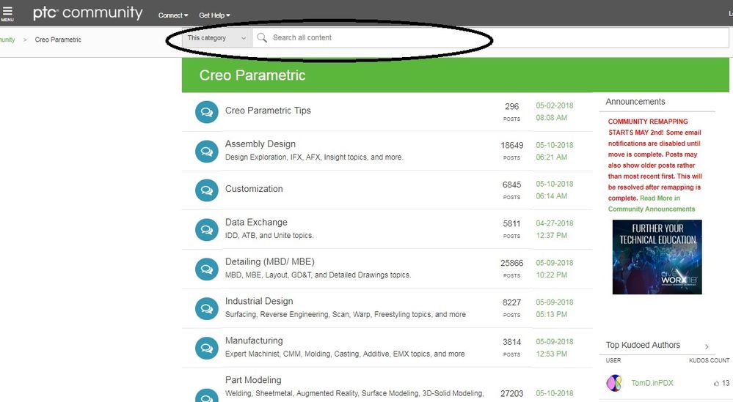
Task: Click the PTC Community logo
Action: pos(87,13)
